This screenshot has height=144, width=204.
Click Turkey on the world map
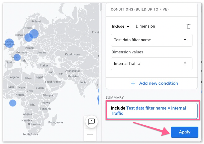click(44, 65)
